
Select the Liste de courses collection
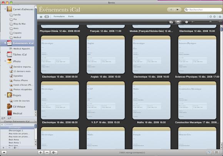tap(20, 101)
